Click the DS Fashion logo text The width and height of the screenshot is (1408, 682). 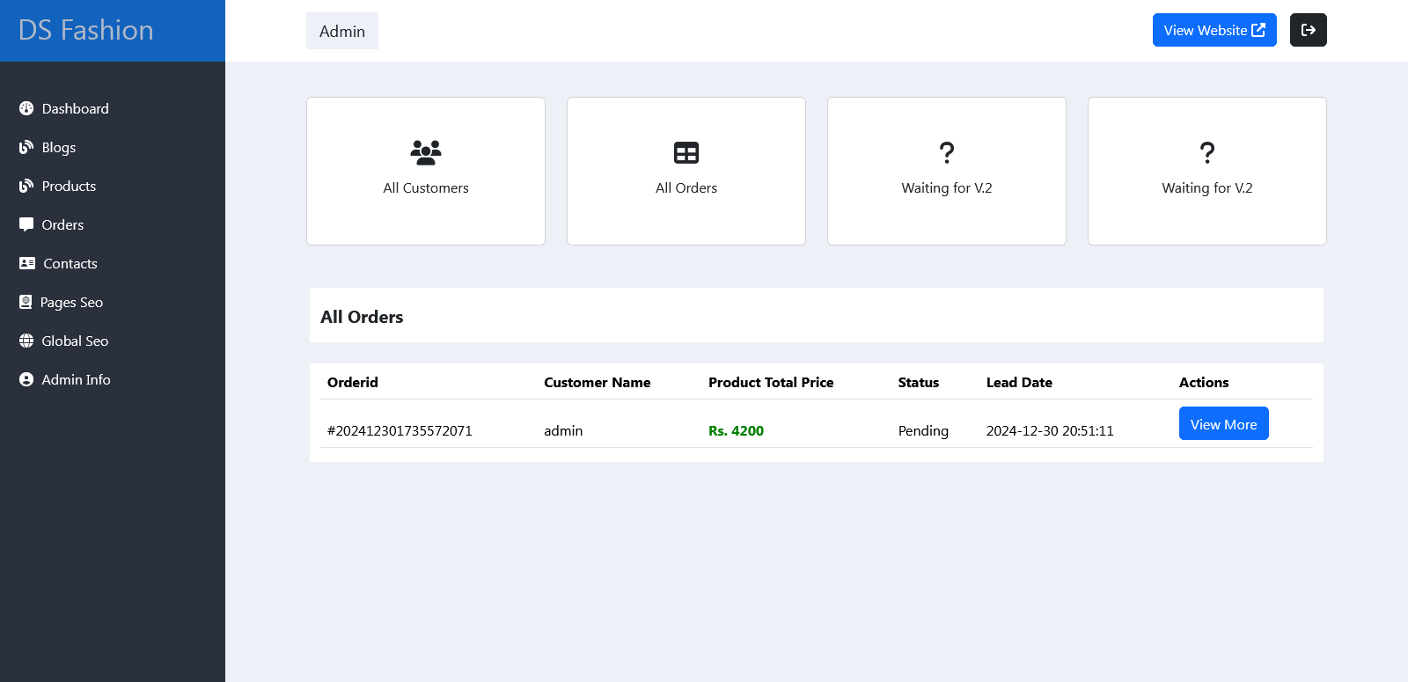coord(86,30)
